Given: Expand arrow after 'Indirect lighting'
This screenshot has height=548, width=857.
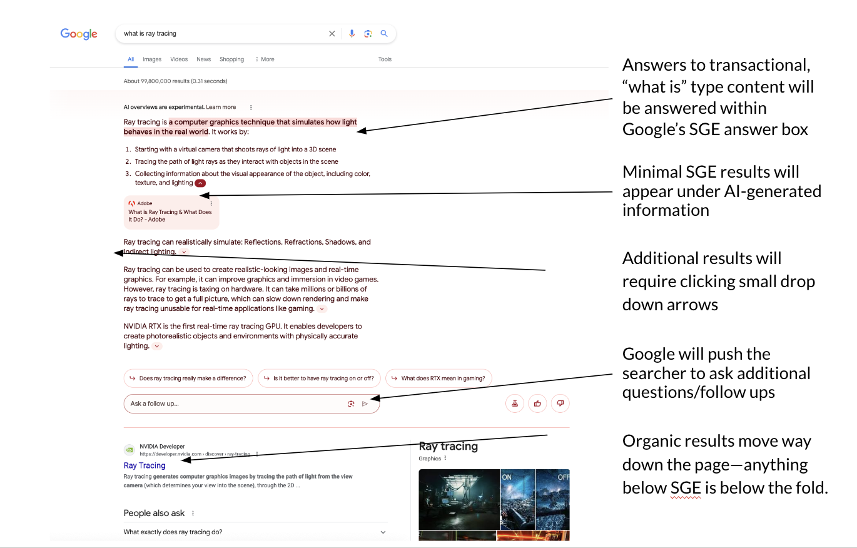Looking at the screenshot, I should [x=184, y=252].
